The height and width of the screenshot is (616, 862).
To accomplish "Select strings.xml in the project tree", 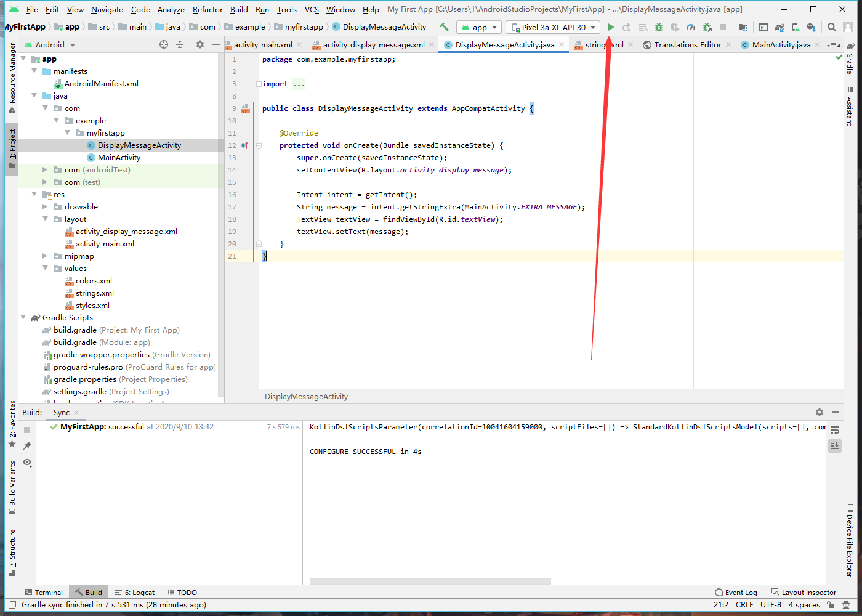I will pos(94,293).
